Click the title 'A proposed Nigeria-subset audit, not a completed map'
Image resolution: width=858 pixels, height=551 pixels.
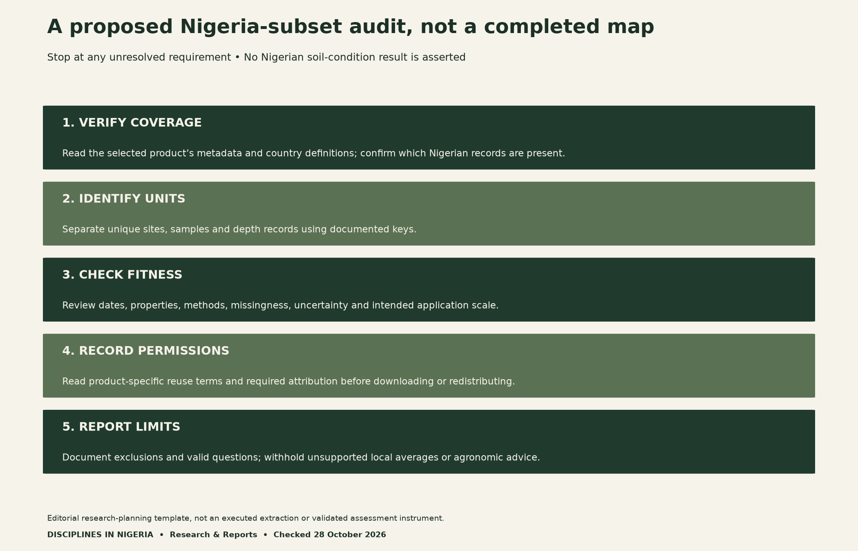click(351, 27)
